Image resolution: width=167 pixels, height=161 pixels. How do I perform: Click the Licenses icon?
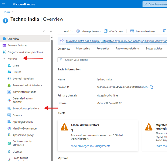[9, 151]
